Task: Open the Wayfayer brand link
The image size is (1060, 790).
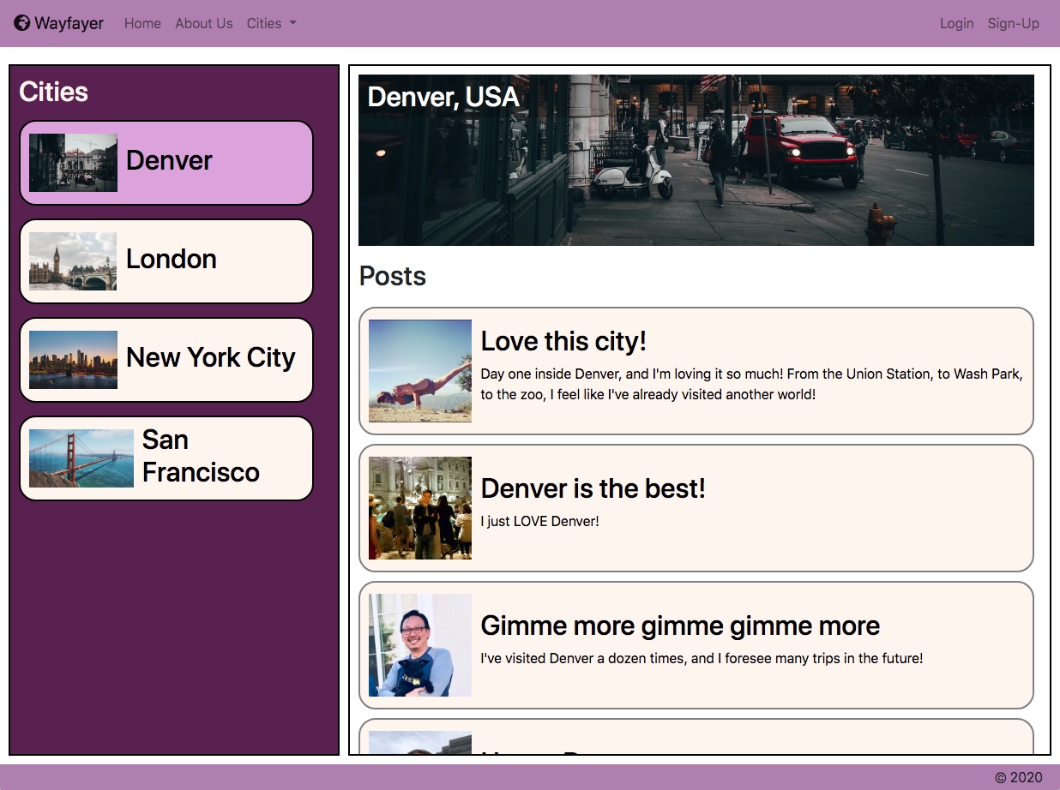Action: pos(59,23)
